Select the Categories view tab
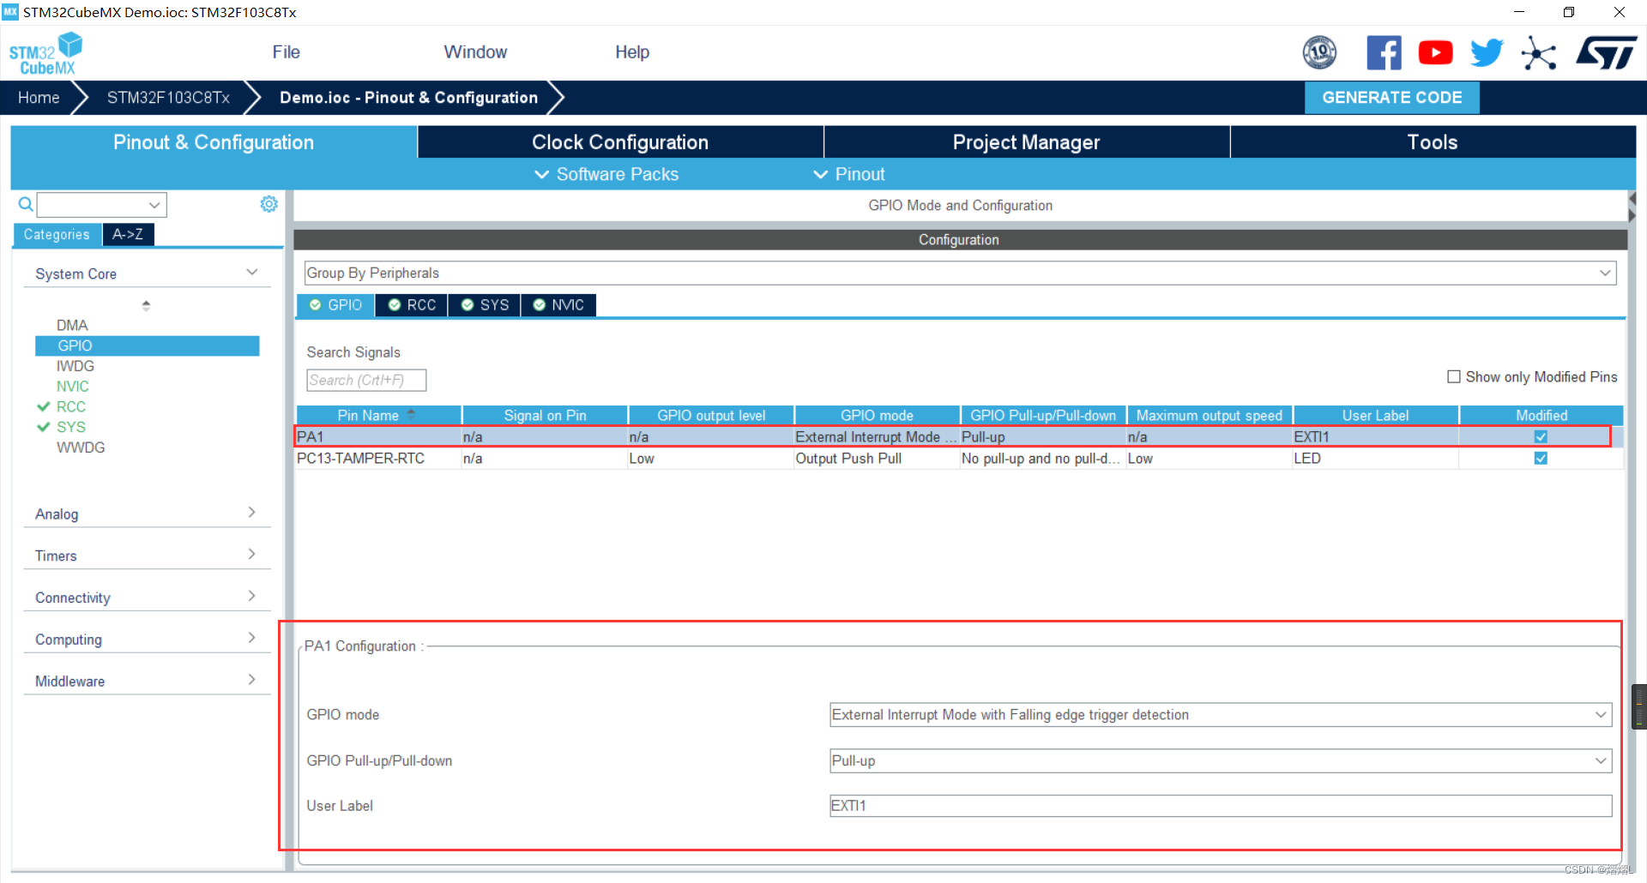Viewport: 1647px width, 883px height. (57, 234)
